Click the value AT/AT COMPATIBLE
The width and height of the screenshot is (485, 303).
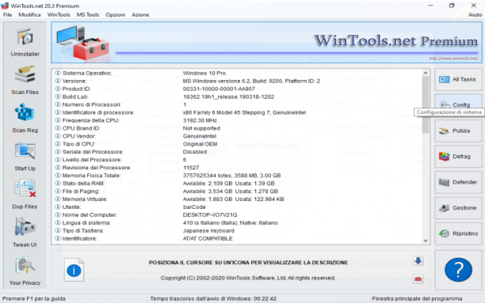pyautogui.click(x=208, y=238)
